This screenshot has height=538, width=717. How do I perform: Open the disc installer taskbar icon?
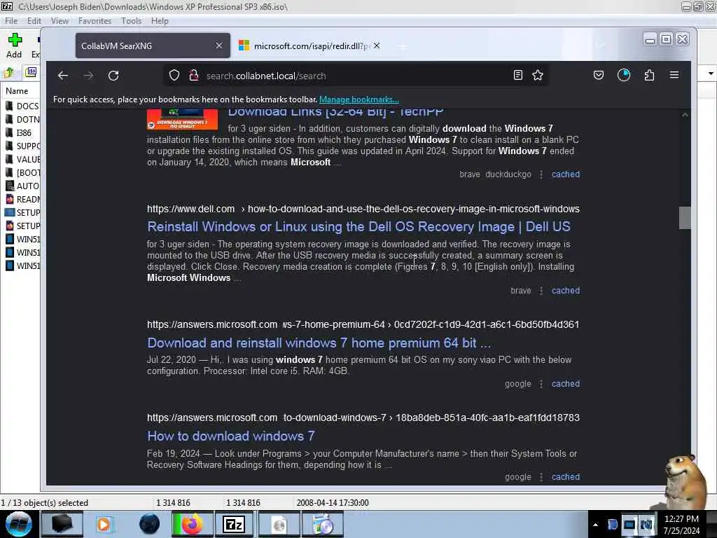323,524
